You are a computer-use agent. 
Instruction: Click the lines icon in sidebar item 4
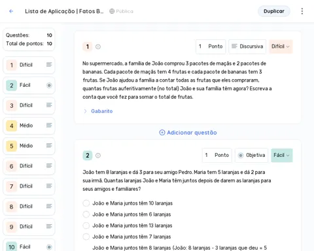coord(49,125)
